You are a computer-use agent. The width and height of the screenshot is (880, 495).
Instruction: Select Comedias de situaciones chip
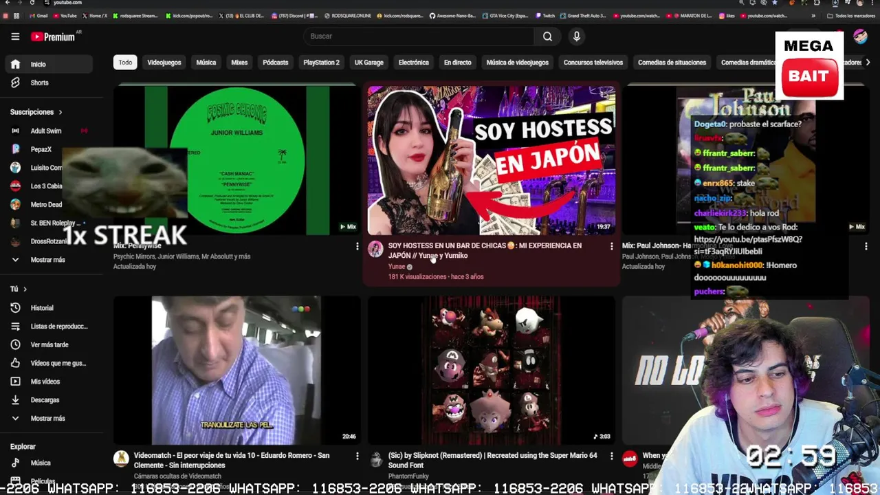pyautogui.click(x=672, y=63)
